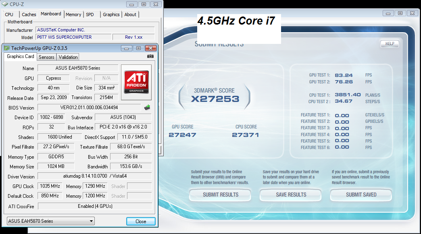
Task: Close the CPU-Z window
Action: [156, 4]
